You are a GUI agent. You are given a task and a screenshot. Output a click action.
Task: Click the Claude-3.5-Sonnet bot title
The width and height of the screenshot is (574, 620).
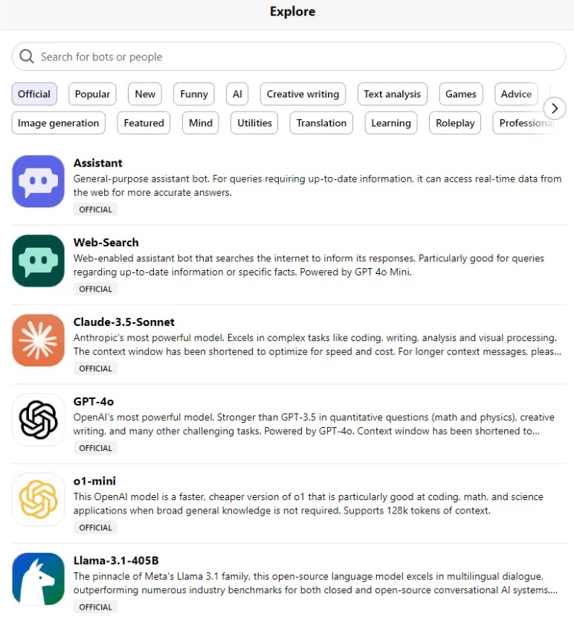[x=124, y=322]
